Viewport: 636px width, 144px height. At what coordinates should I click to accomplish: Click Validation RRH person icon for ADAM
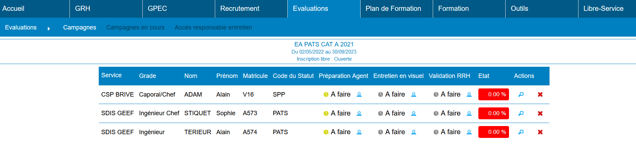click(x=469, y=95)
